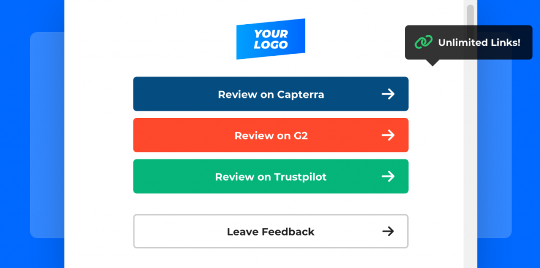This screenshot has width=540, height=268.
Task: Click the black arrow beside Leave Feedback
Action: coord(388,231)
